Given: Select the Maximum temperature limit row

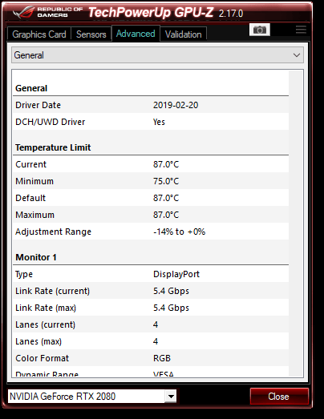Looking at the screenshot, I should (x=151, y=215).
